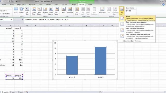
Task: Switch to the chart Format tab
Action: tap(90, 5)
